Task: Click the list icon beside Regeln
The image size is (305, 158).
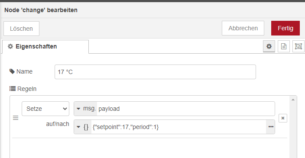Action: 13,89
